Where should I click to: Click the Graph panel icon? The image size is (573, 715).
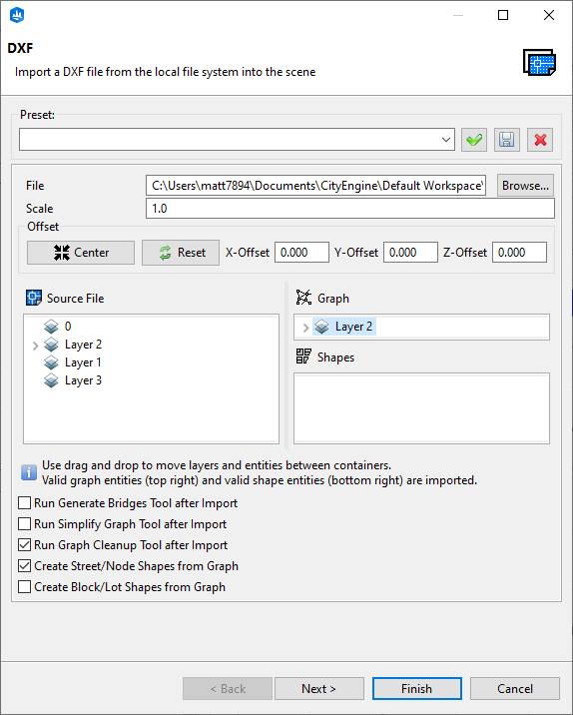303,298
